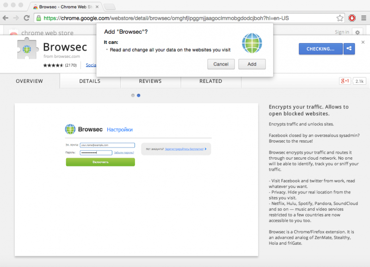Screen dimensions: 370x267
Task: Switch to the OVERVIEW tab
Action: coord(30,81)
